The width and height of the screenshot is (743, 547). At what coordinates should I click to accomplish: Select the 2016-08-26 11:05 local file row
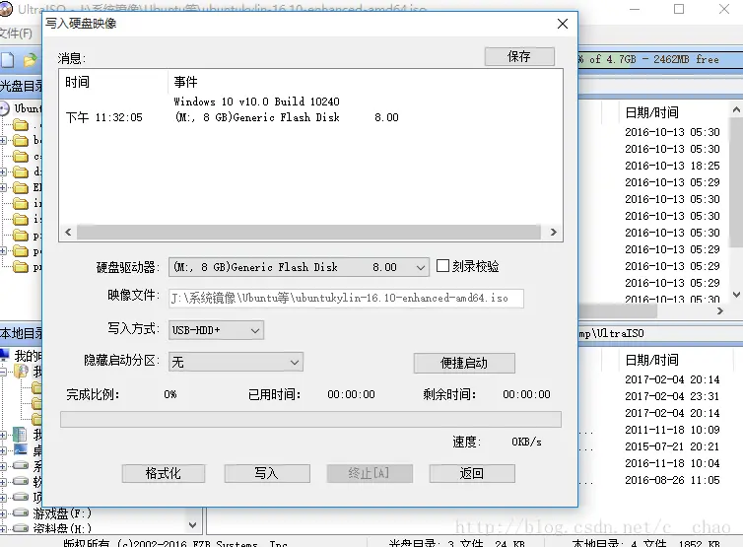point(672,480)
